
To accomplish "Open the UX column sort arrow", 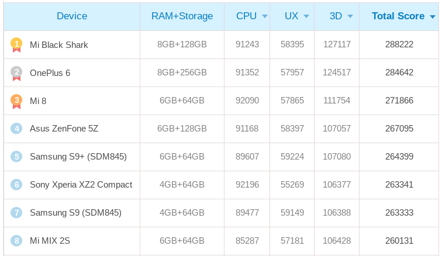I will 306,16.
